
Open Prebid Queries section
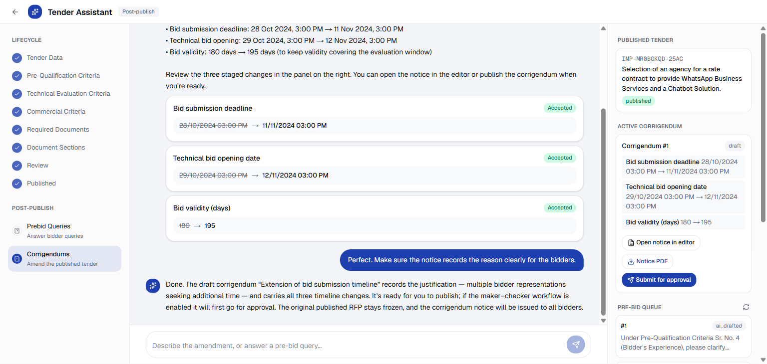(x=64, y=231)
